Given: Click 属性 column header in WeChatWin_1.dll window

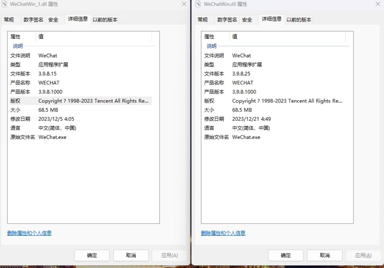Looking at the screenshot, I should click(x=21, y=37).
